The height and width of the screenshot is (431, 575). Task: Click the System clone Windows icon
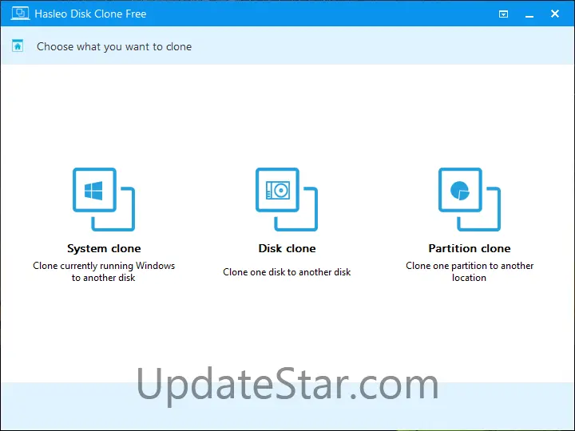pos(104,200)
